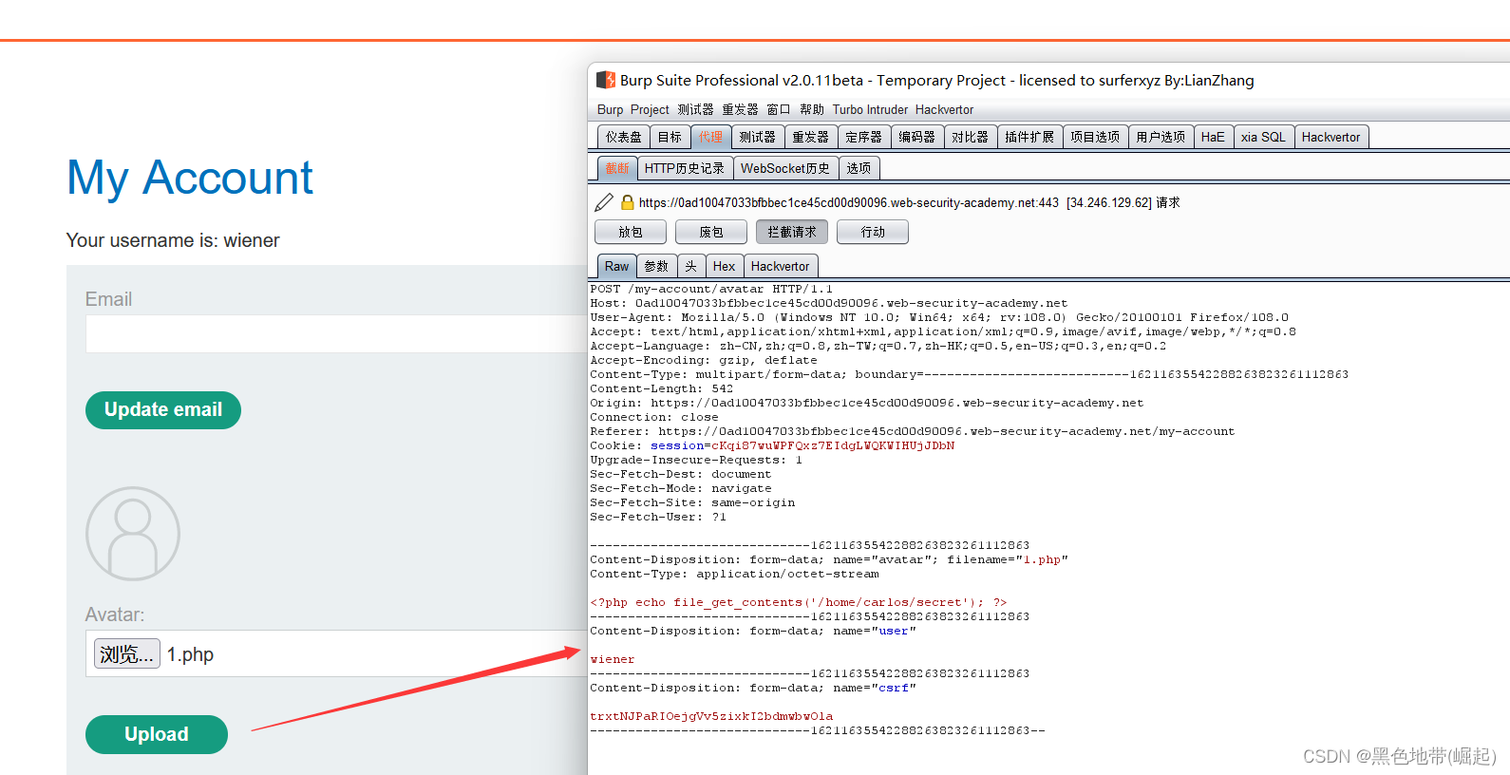1510x775 pixels.
Task: Click the default avatar placeholder image
Action: [133, 534]
